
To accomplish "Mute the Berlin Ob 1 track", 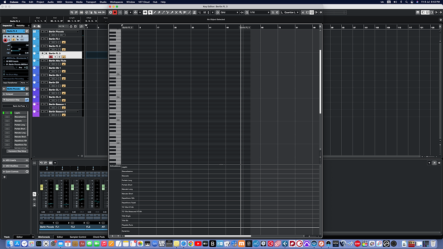I will [x=42, y=68].
